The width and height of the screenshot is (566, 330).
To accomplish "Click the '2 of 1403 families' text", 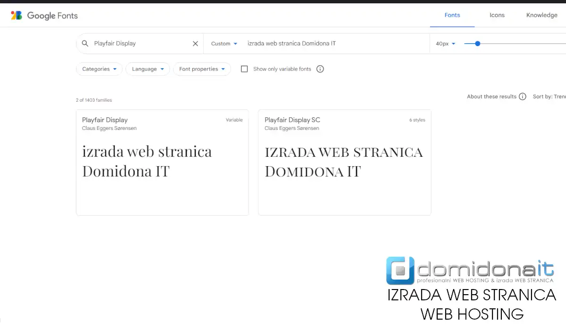I will coord(94,100).
